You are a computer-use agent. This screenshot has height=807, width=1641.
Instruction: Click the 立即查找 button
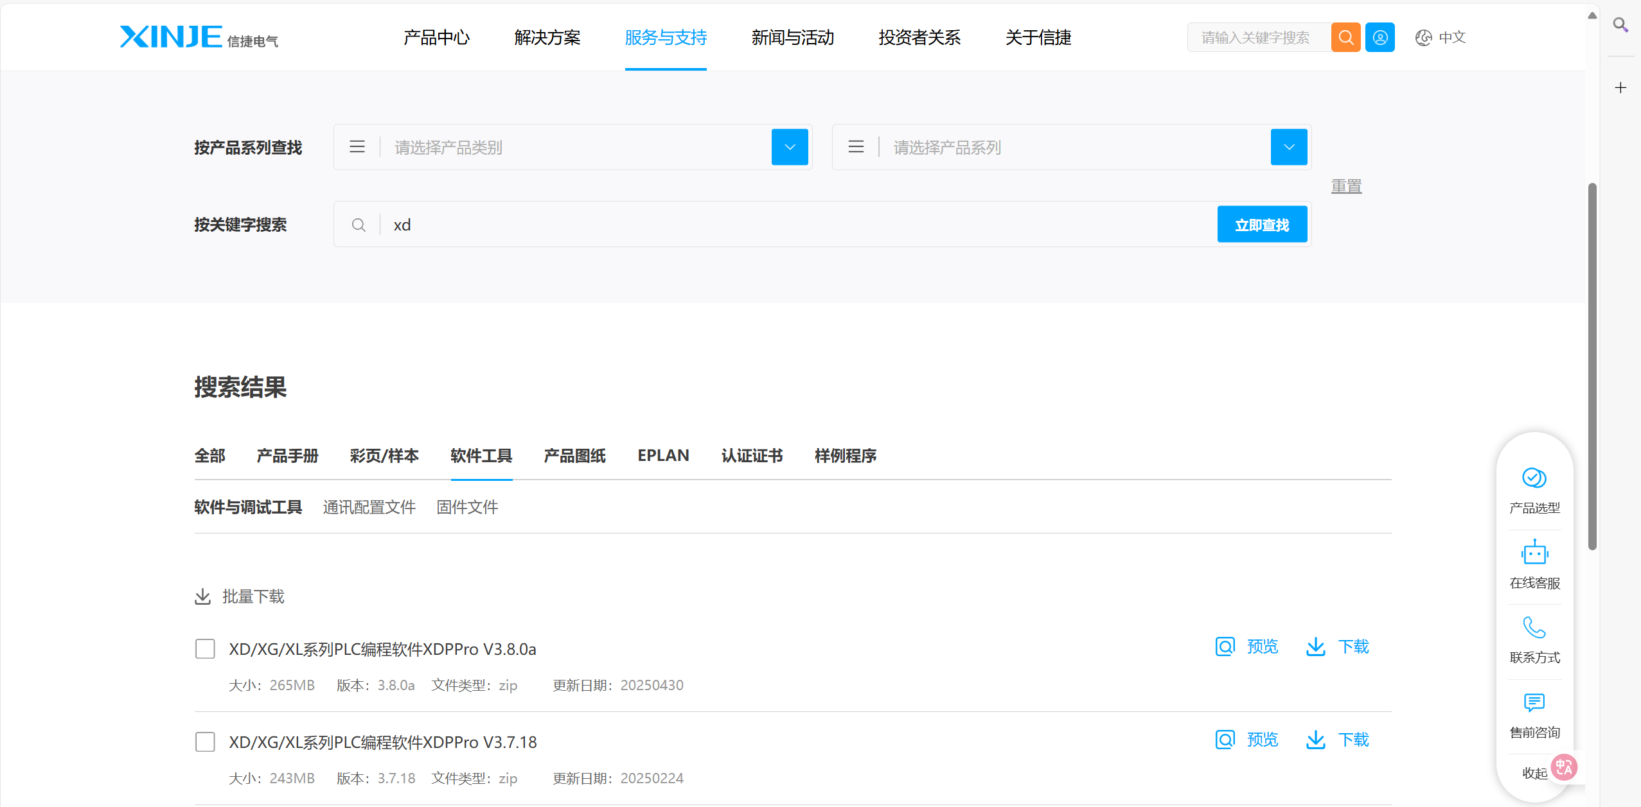point(1262,225)
